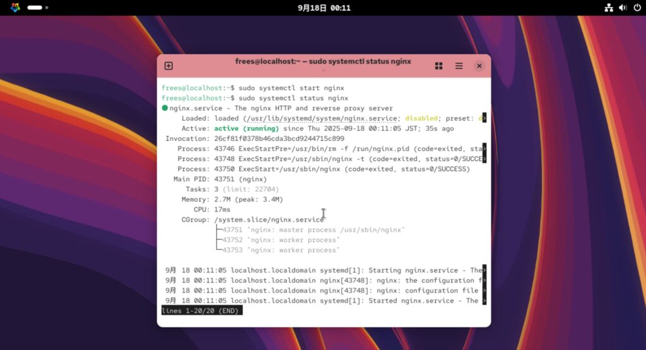Viewport: 646px width, 350px height.
Task: Close the terminal window
Action: point(479,66)
